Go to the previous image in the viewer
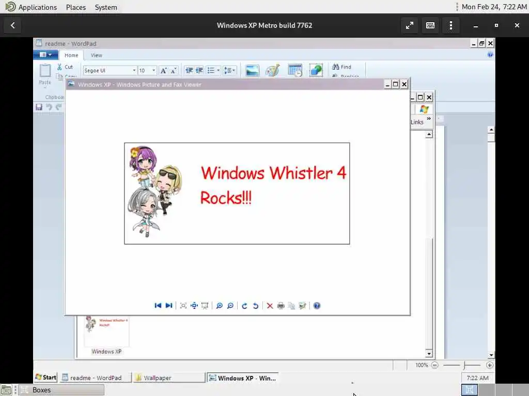Viewport: 529px width, 396px height. pos(158,305)
